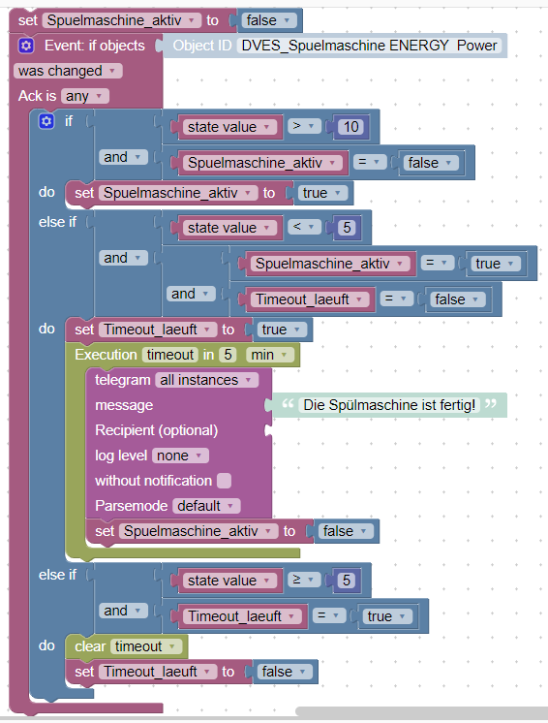This screenshot has height=723, width=548.
Task: Open the false dropdown in the bottom set Timeout_laeuft block
Action: pos(284,672)
